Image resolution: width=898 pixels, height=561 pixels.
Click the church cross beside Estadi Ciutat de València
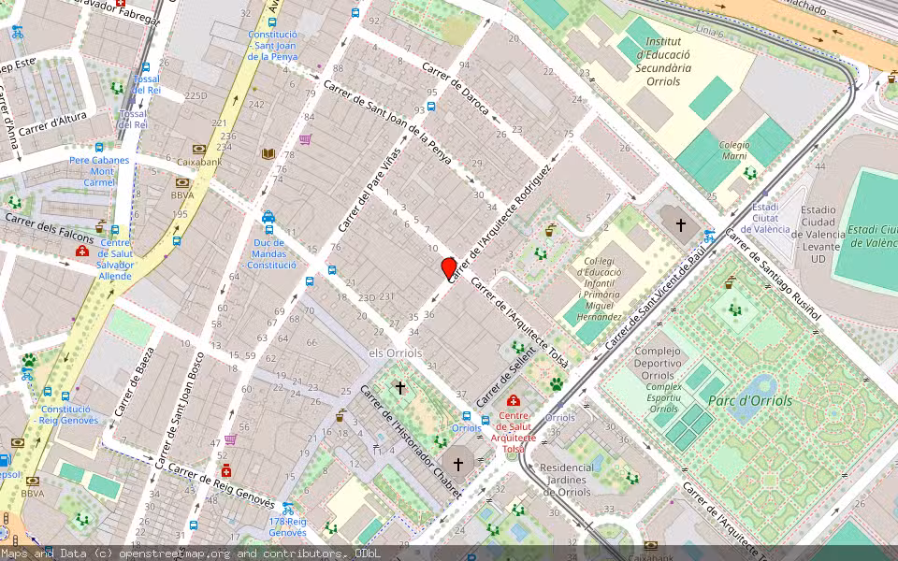pyautogui.click(x=680, y=224)
